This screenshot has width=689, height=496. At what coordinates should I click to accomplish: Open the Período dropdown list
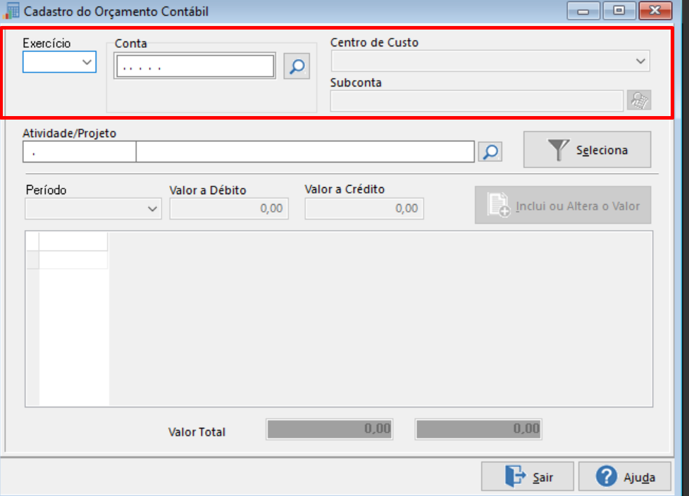point(93,208)
